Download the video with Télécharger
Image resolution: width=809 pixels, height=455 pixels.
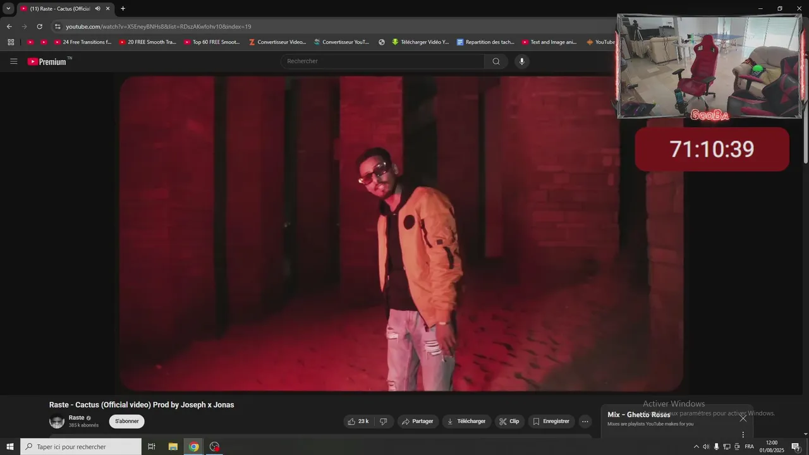(x=466, y=422)
